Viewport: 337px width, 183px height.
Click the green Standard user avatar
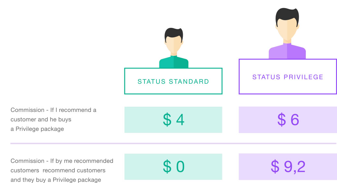point(174,48)
